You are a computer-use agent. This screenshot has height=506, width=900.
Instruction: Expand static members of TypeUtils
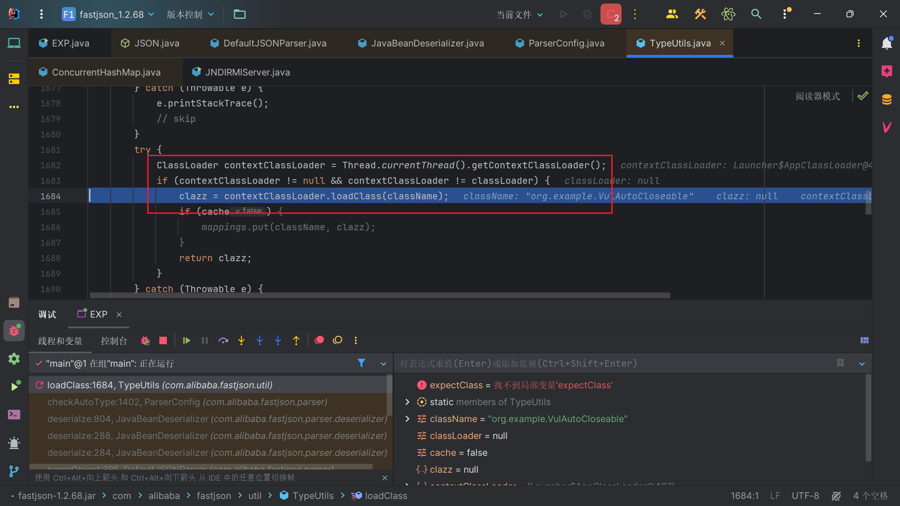[x=407, y=402]
